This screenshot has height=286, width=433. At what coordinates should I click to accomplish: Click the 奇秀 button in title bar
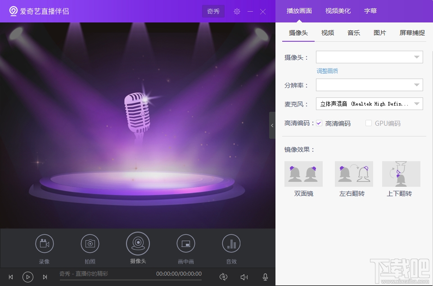(x=213, y=11)
